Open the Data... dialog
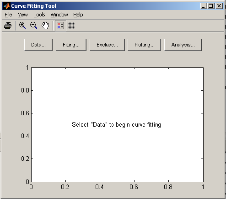 38,45
